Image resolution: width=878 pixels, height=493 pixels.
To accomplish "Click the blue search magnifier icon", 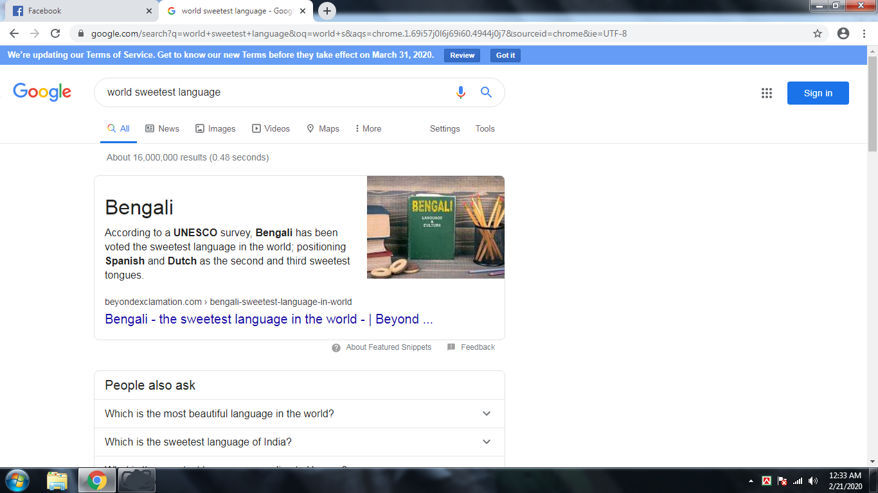I will coord(486,92).
